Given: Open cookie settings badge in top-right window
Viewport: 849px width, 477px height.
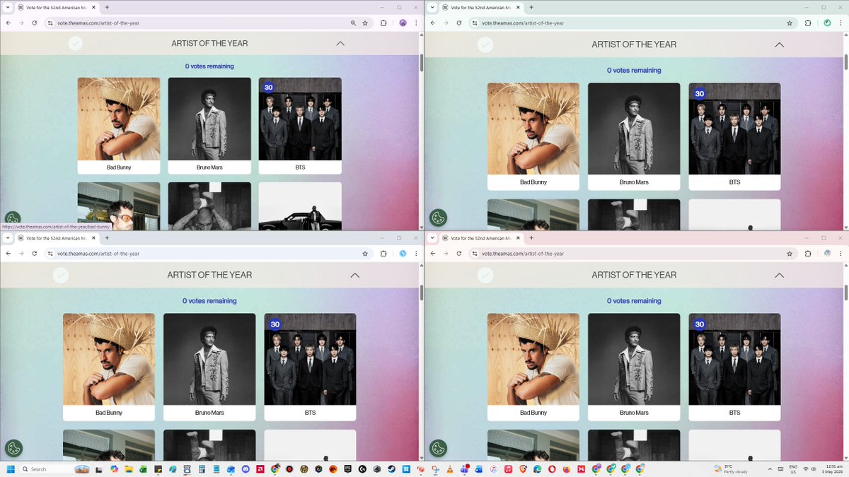Looking at the screenshot, I should 438,218.
